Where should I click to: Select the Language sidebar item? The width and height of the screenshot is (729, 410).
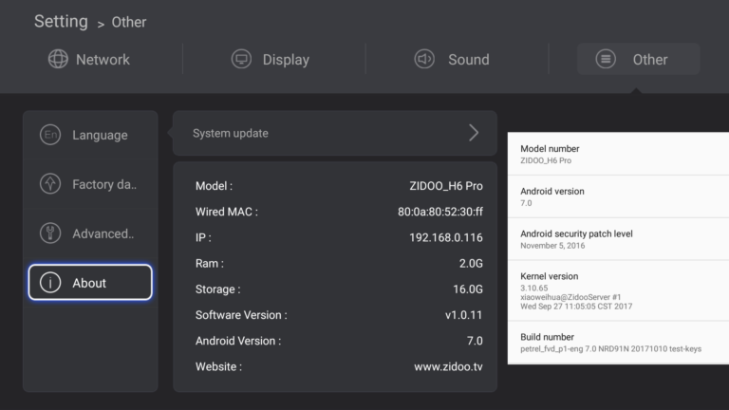(x=90, y=135)
